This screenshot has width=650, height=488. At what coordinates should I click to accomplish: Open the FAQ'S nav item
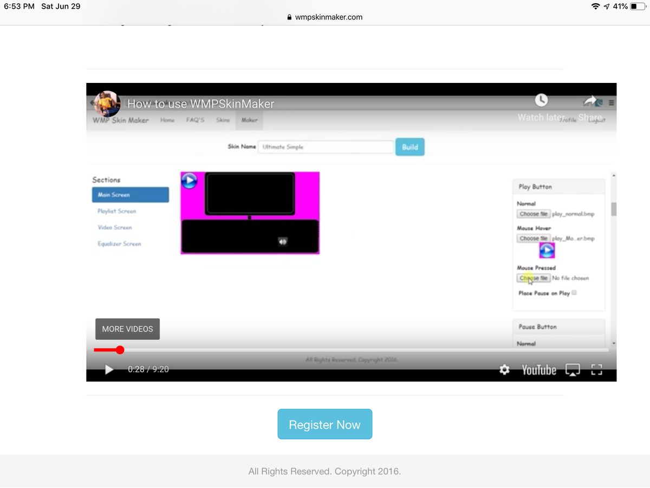coord(196,120)
